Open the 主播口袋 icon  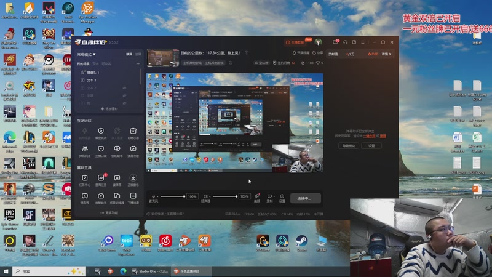click(x=101, y=149)
